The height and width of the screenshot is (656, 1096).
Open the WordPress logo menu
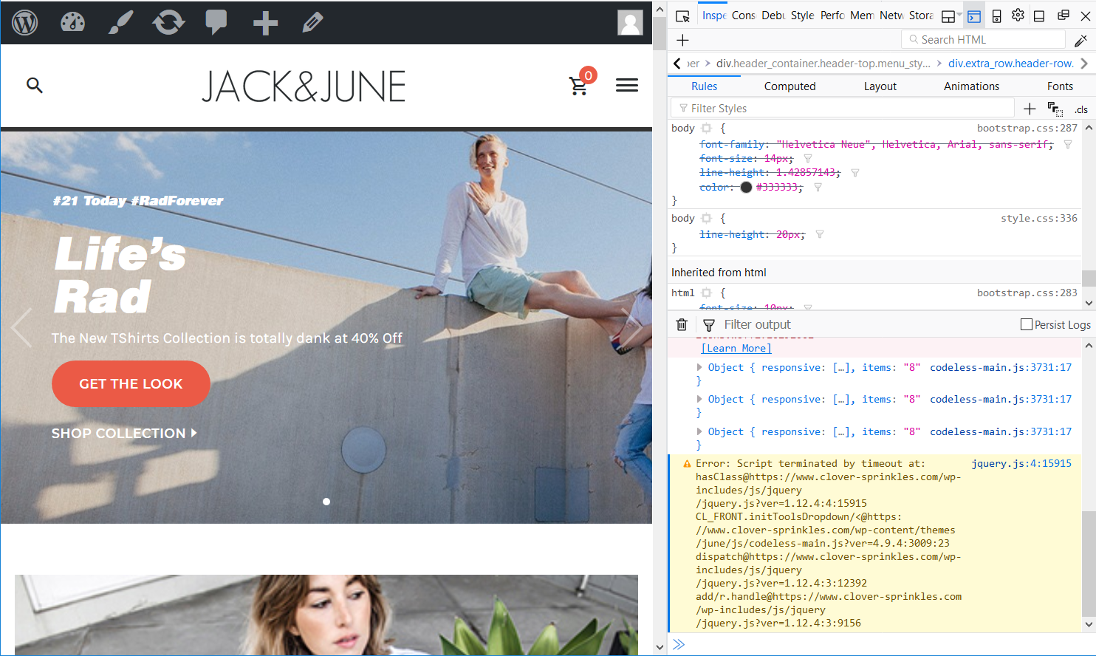click(x=25, y=23)
